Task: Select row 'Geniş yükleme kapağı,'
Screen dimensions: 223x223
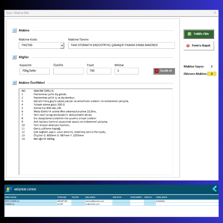Action: (x=95, y=128)
